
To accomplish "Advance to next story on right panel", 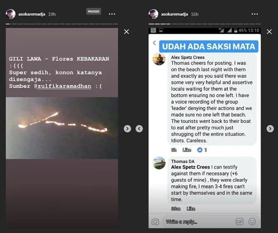I will [x=270, y=129].
